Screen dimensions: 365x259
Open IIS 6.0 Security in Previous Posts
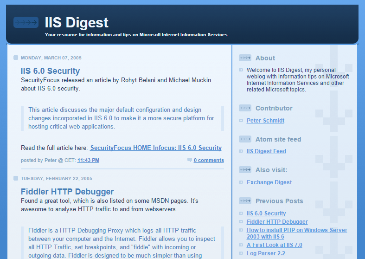point(266,214)
